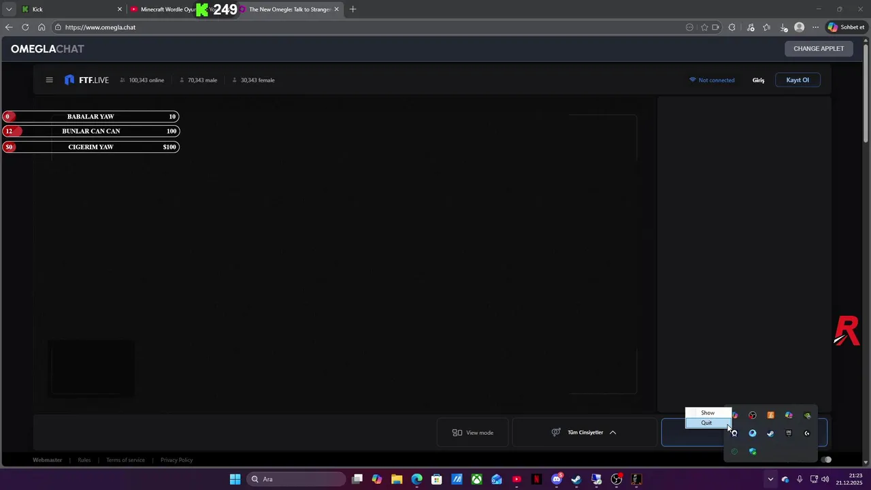871x490 pixels.
Task: Click the View mode button
Action: click(473, 433)
